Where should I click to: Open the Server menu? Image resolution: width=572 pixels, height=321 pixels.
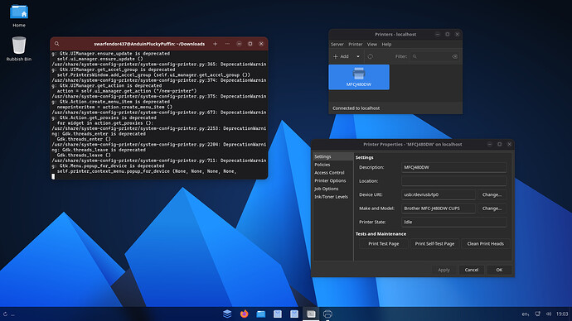tap(337, 44)
